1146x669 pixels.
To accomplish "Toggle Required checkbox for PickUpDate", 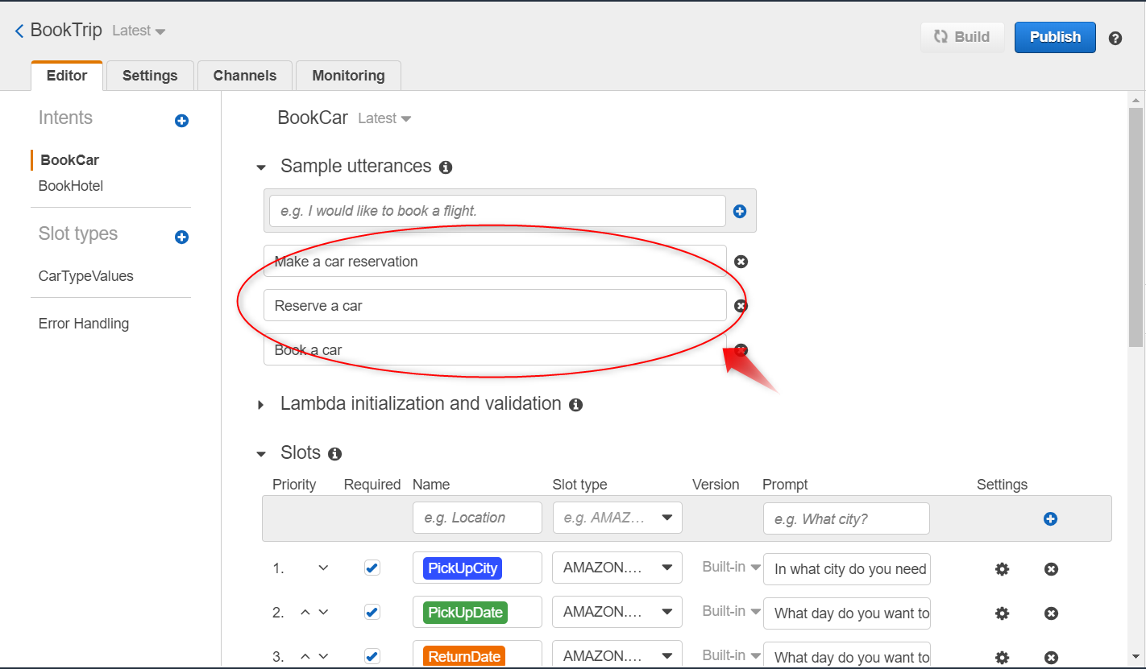I will coord(372,613).
